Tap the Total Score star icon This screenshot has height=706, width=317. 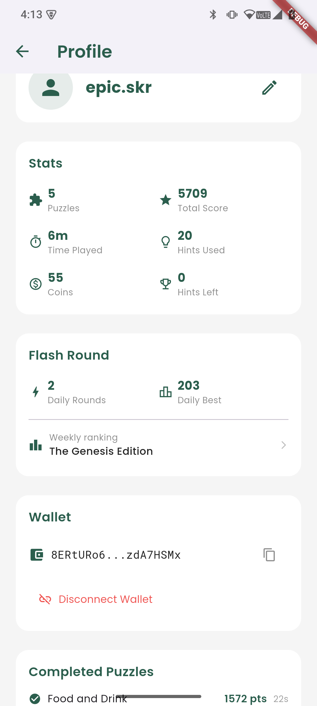tap(166, 200)
